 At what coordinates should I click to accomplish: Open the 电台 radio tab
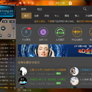[40, 9]
